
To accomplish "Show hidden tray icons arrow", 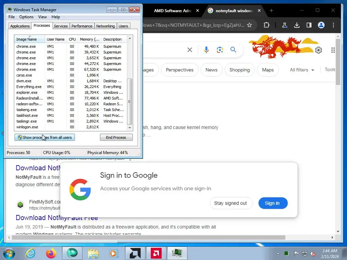I will coord(278,254).
